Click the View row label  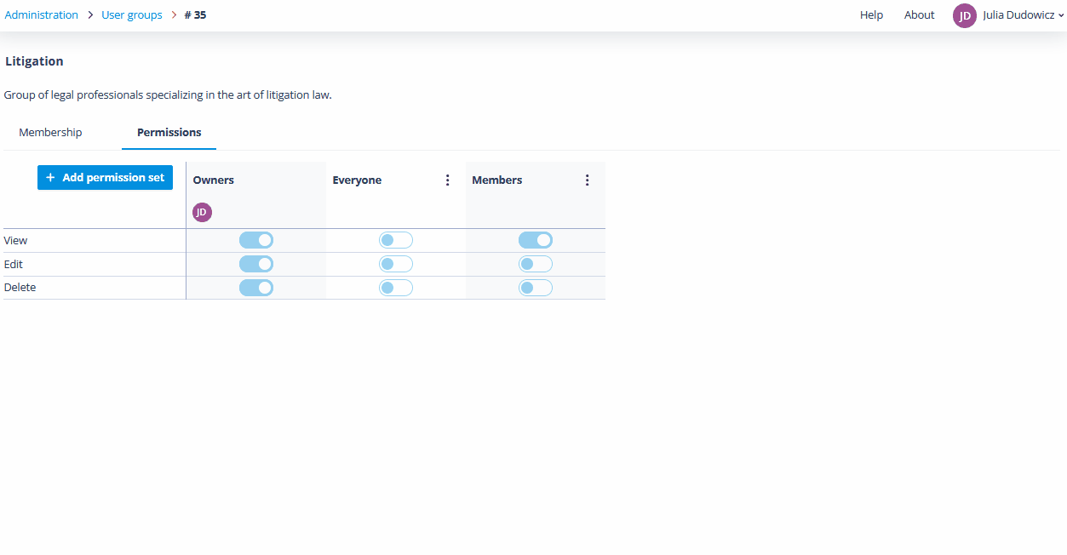pos(16,241)
